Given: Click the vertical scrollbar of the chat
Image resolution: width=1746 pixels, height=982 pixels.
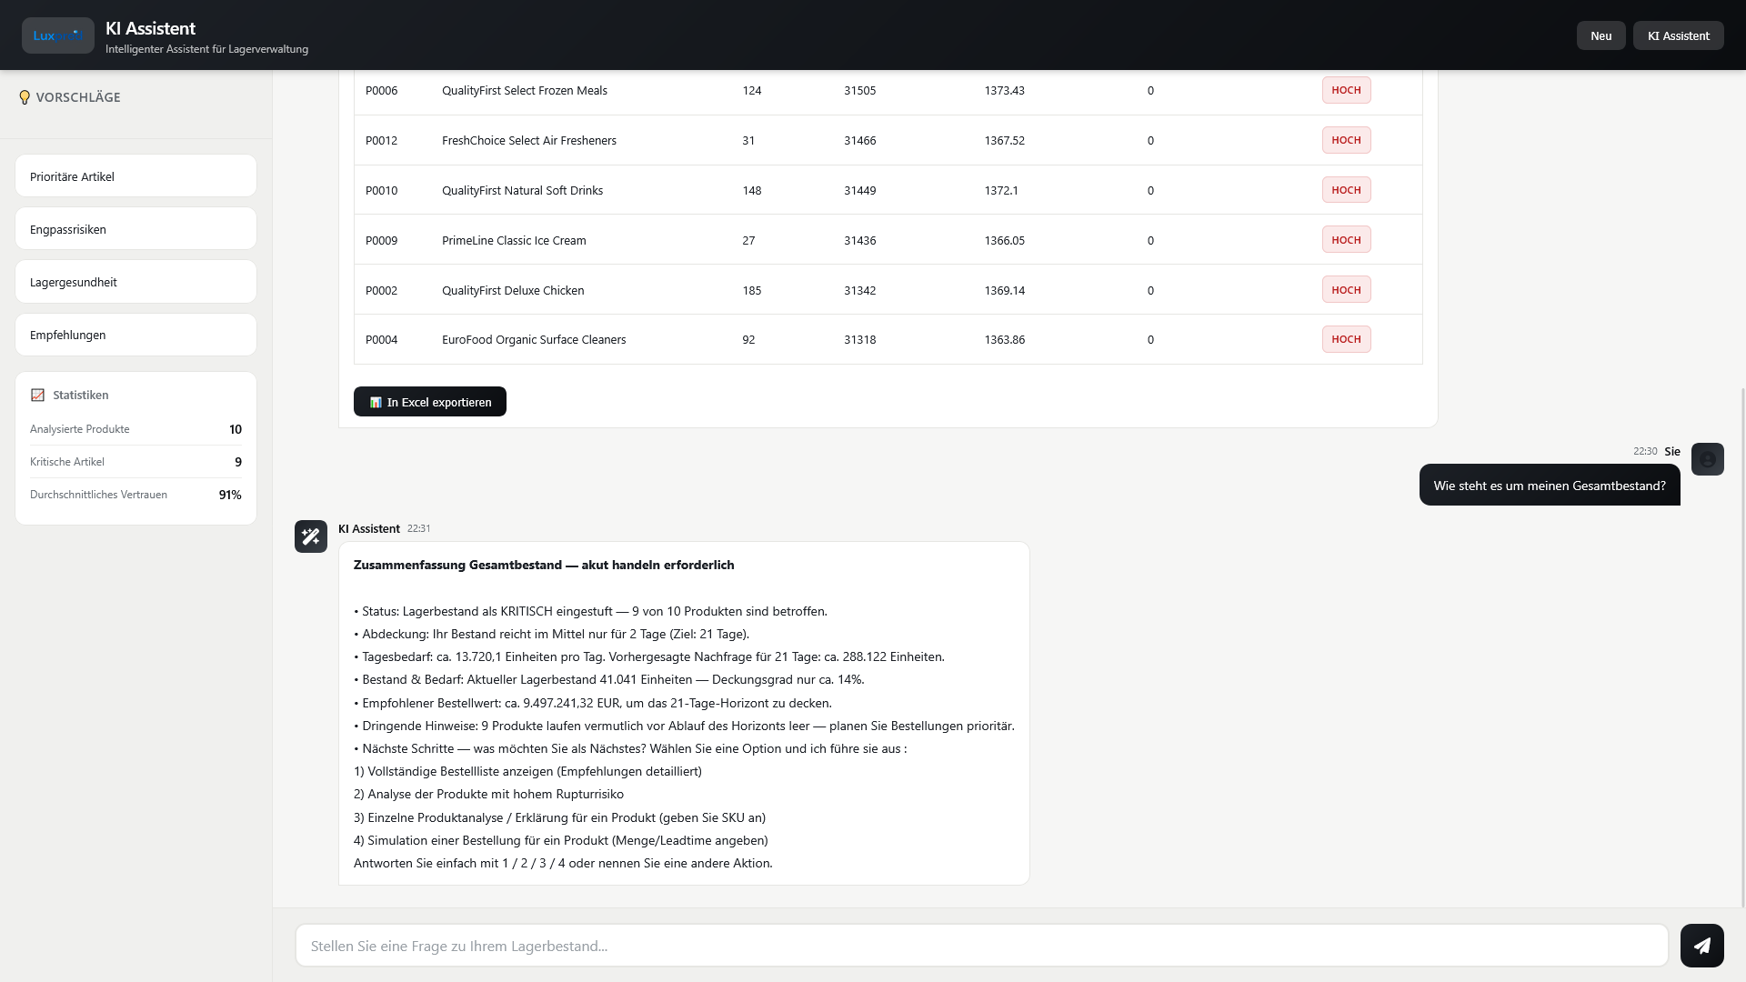Looking at the screenshot, I should tap(1742, 646).
